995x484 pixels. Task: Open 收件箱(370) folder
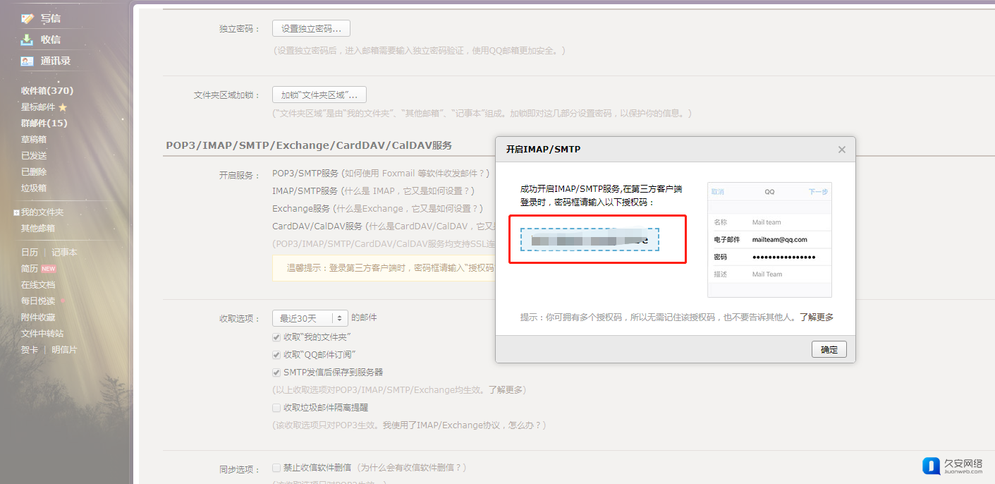coord(47,90)
